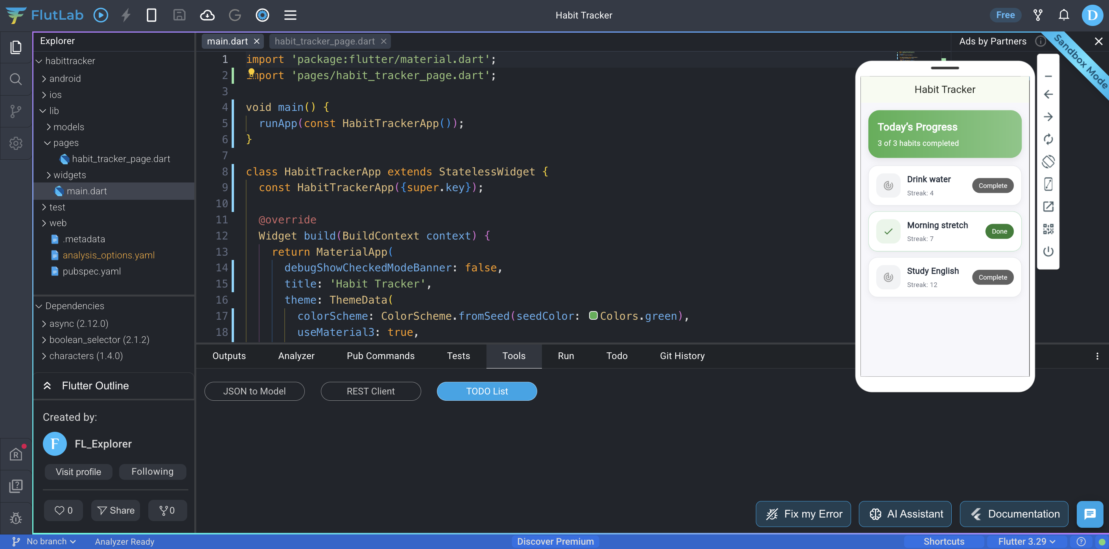This screenshot has width=1109, height=549.
Task: Collapse the Dependencies section
Action: pos(74,306)
